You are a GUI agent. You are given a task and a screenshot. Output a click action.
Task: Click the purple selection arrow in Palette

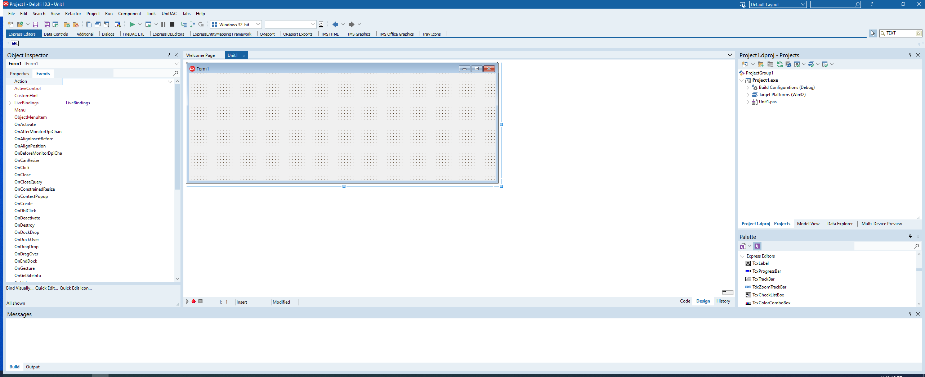pyautogui.click(x=757, y=246)
